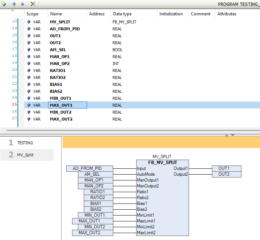Click the sort arrow above line numbers
The height and width of the screenshot is (240, 260).
pyautogui.click(x=13, y=11)
